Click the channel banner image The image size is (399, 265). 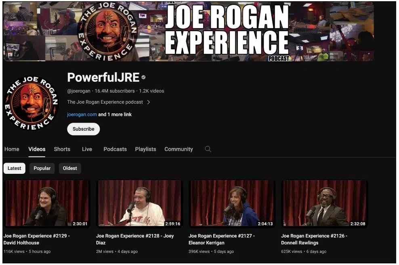(x=188, y=31)
